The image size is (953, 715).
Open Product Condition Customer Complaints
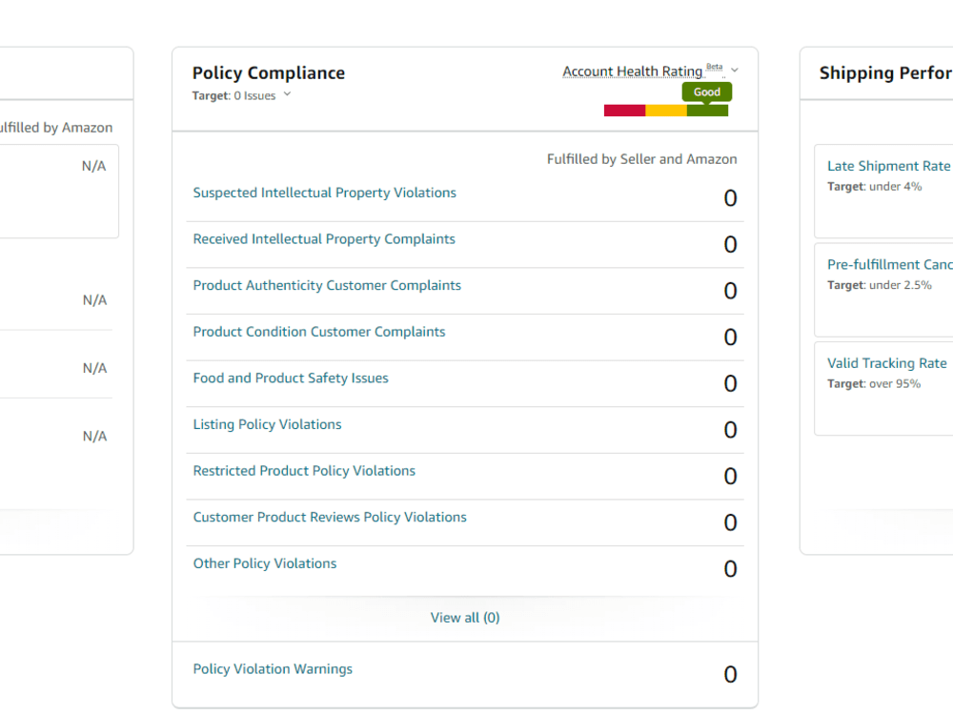pos(319,332)
